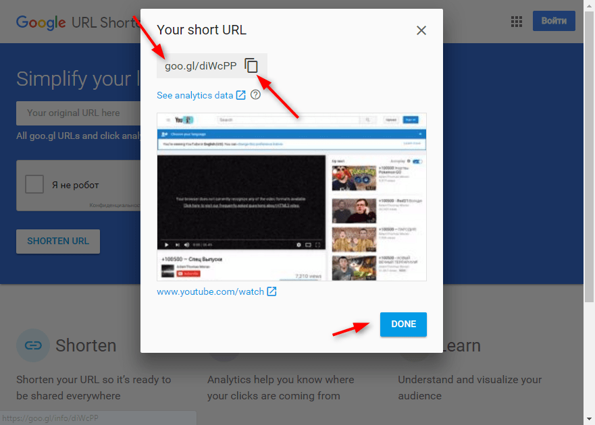Select the goo.gl/diWcPP short URL text
The image size is (595, 425).
click(x=201, y=66)
